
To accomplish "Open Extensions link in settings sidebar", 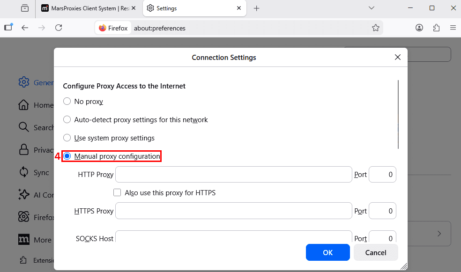I will click(x=37, y=260).
